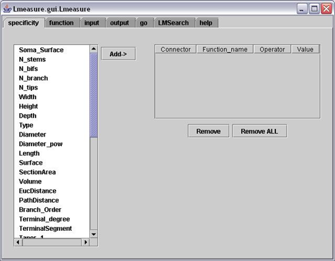Image resolution: width=335 pixels, height=261 pixels.
Task: Open the function tab
Action: 62,23
